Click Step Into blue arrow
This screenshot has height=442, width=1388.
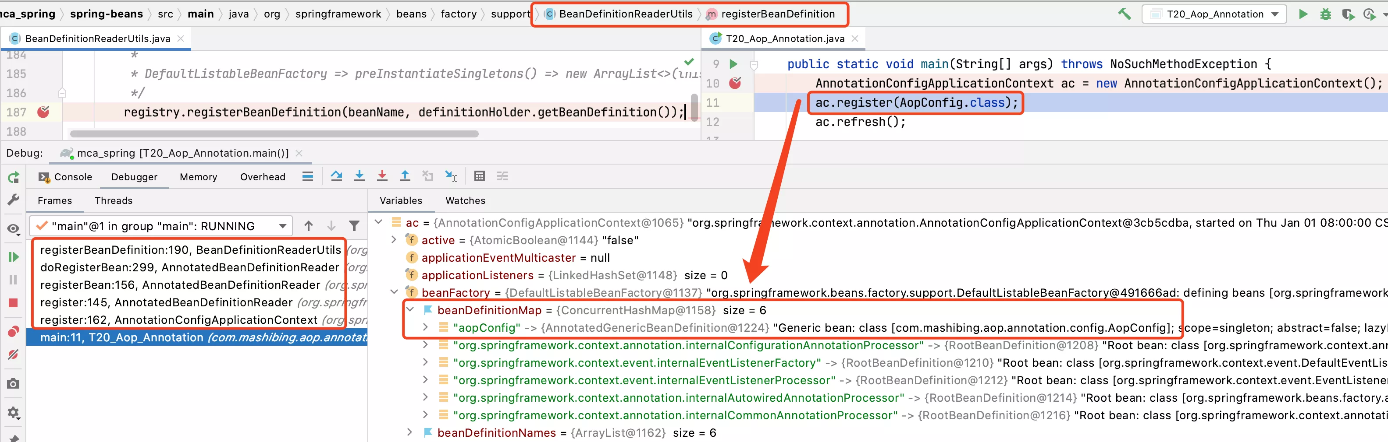coord(359,176)
